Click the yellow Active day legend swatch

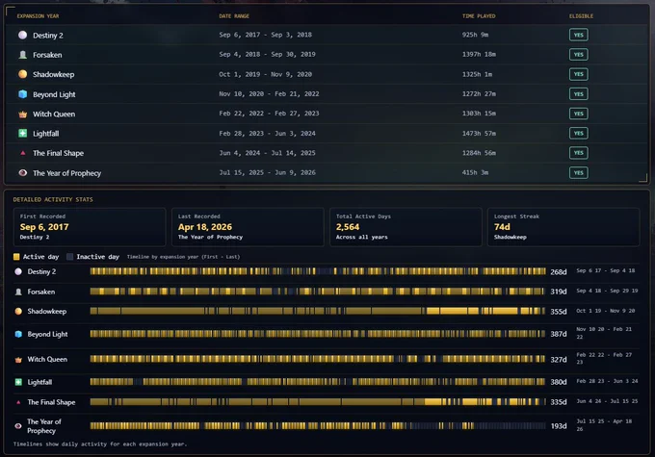[16, 257]
